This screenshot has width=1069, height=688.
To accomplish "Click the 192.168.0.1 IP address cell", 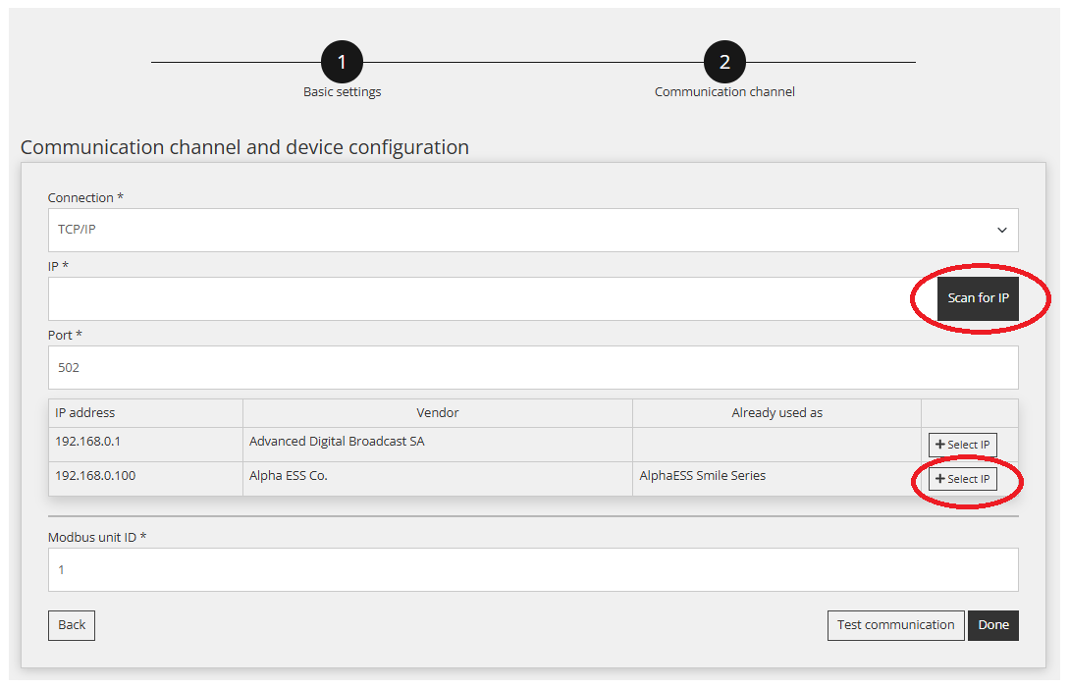I will click(x=146, y=445).
